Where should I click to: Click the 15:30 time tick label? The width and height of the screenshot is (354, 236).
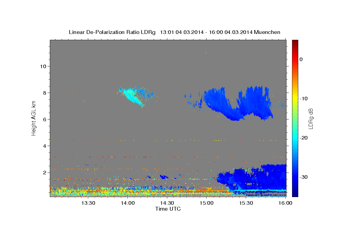[x=246, y=203]
